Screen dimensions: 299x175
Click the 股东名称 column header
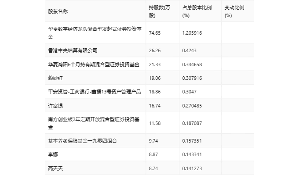coord(58,11)
